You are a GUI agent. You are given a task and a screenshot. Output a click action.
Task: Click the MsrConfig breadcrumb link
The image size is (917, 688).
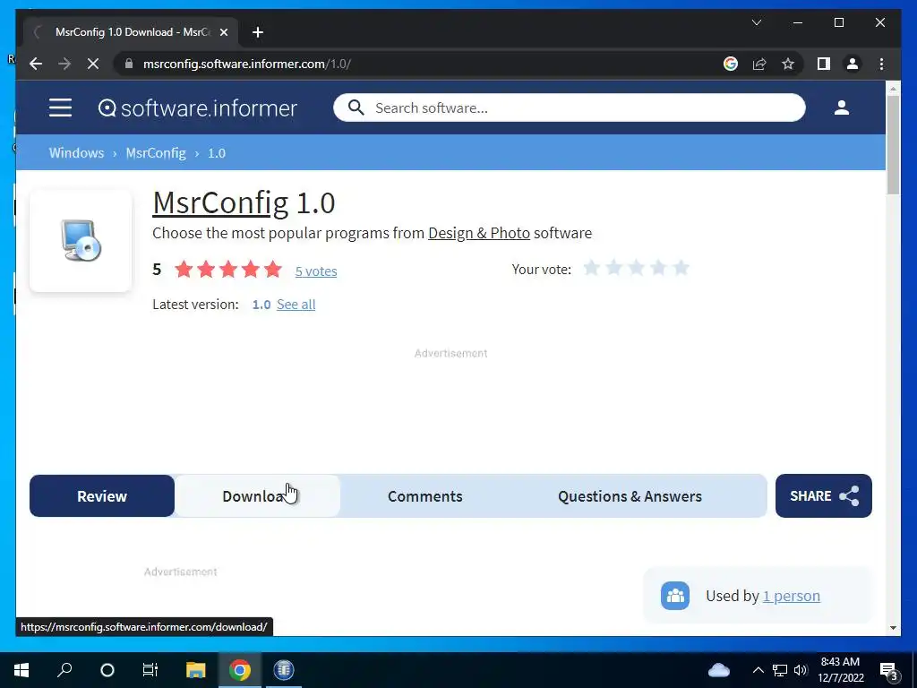click(x=156, y=152)
